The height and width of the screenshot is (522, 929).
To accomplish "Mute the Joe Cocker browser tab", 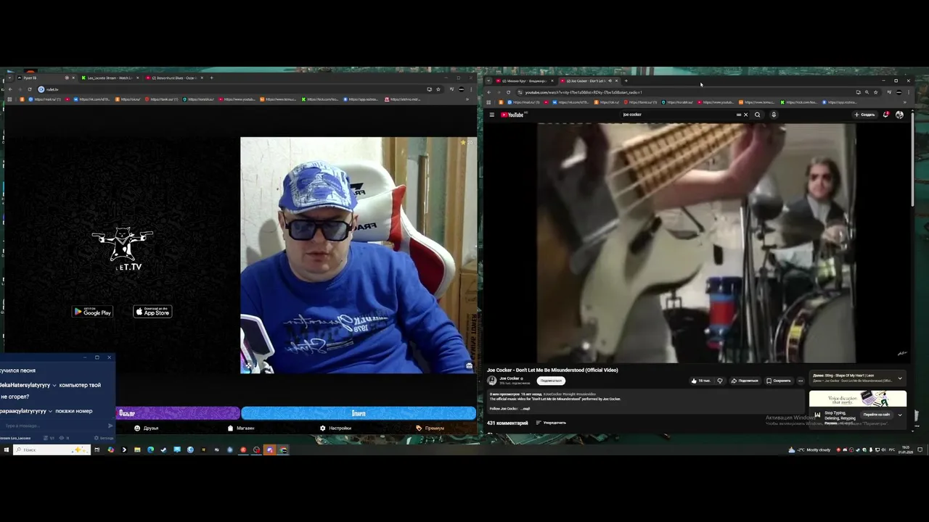I will pos(610,80).
